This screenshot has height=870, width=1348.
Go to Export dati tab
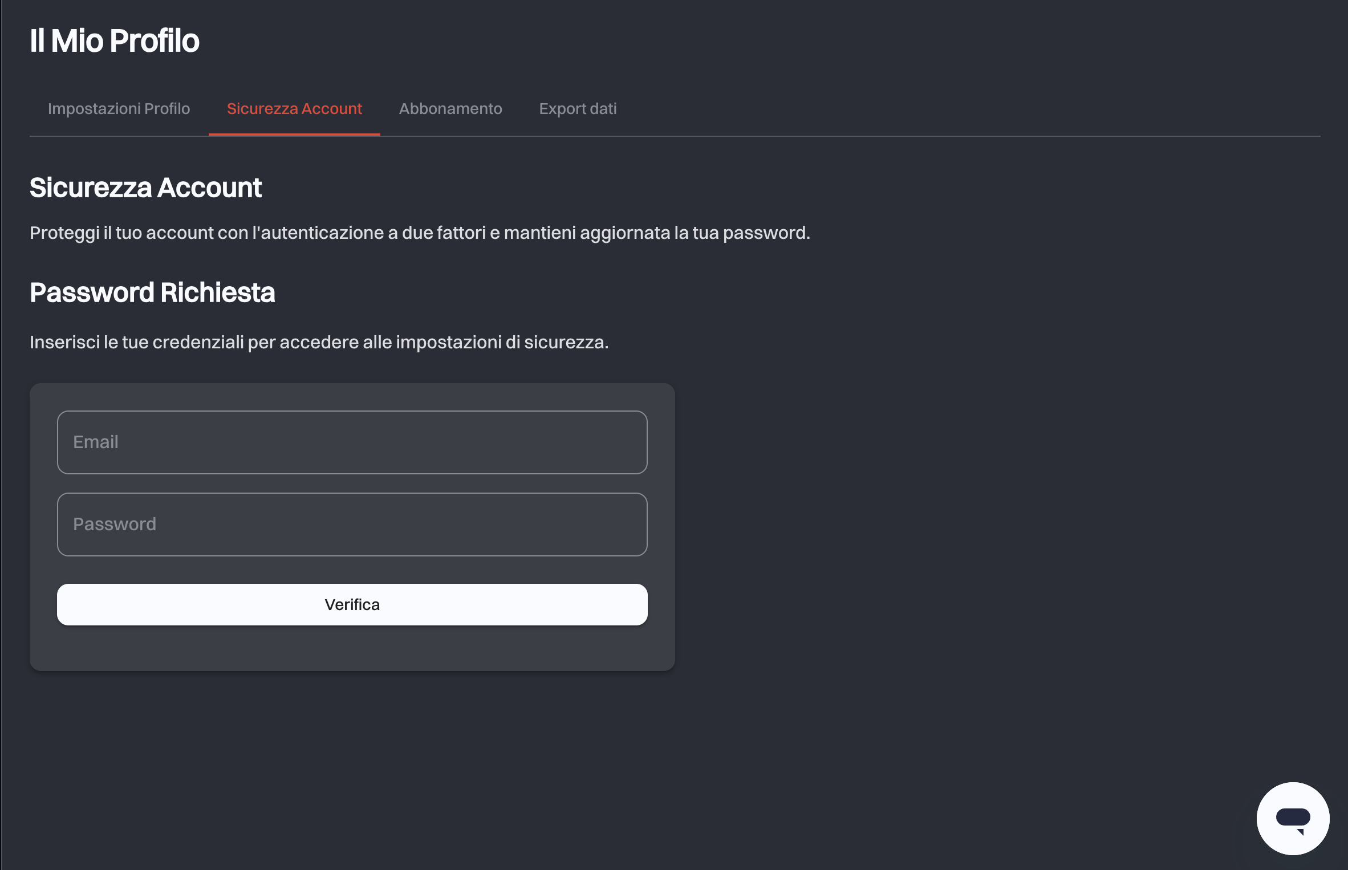pos(578,109)
